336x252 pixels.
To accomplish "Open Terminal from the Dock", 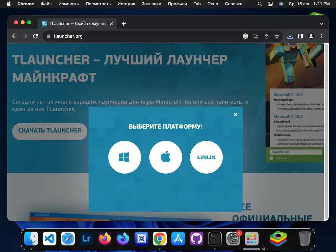I will click(x=215, y=239).
